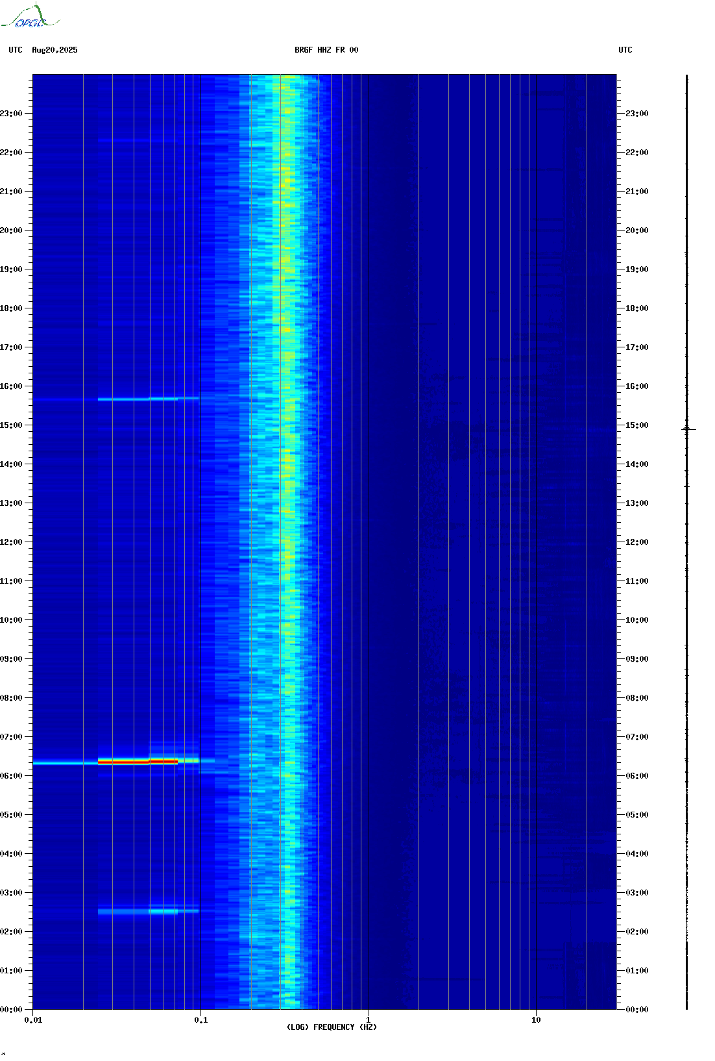The height and width of the screenshot is (1061, 715).
Task: Click the right-axis 17:00 time label
Action: coord(637,347)
